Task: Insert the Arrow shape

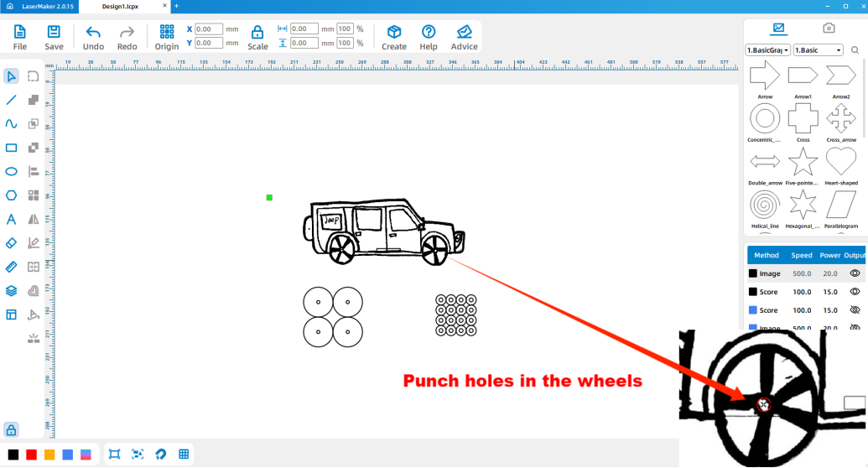Action: point(765,75)
